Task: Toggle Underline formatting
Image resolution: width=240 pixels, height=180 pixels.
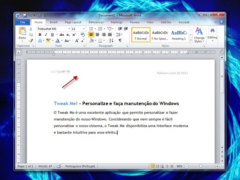Action: pos(52,35)
